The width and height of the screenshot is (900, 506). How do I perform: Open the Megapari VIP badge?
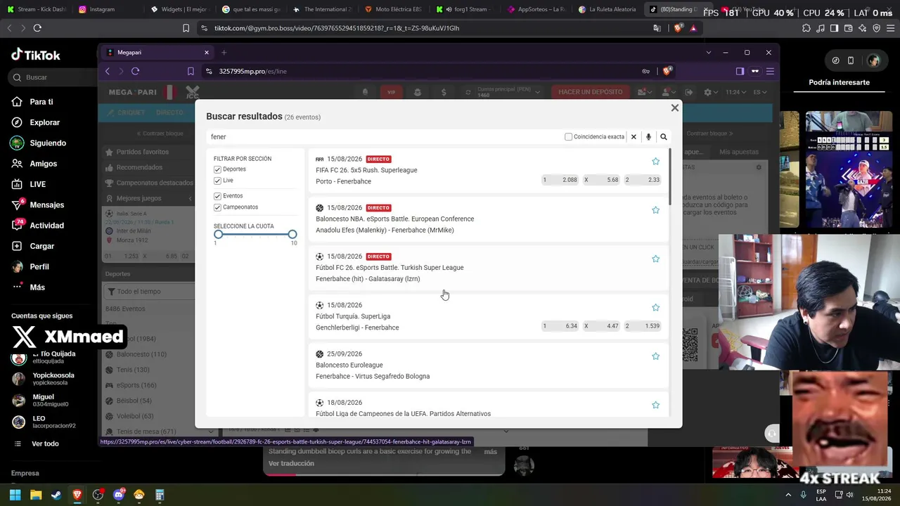tap(391, 92)
